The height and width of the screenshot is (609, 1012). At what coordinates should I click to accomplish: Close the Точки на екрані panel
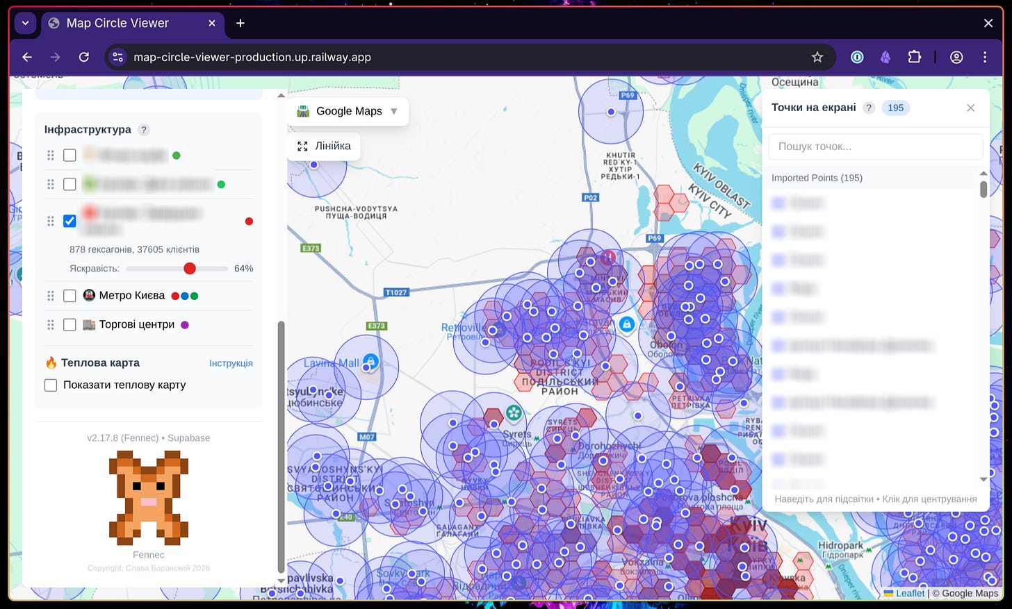click(x=971, y=108)
